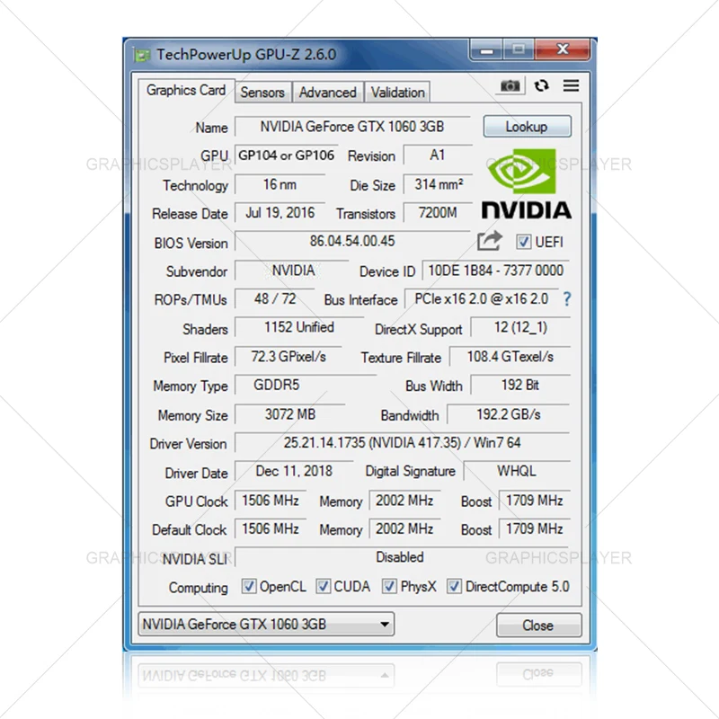
Task: Click the BIOS Version field 86.04.54.00.45
Action: tap(352, 241)
